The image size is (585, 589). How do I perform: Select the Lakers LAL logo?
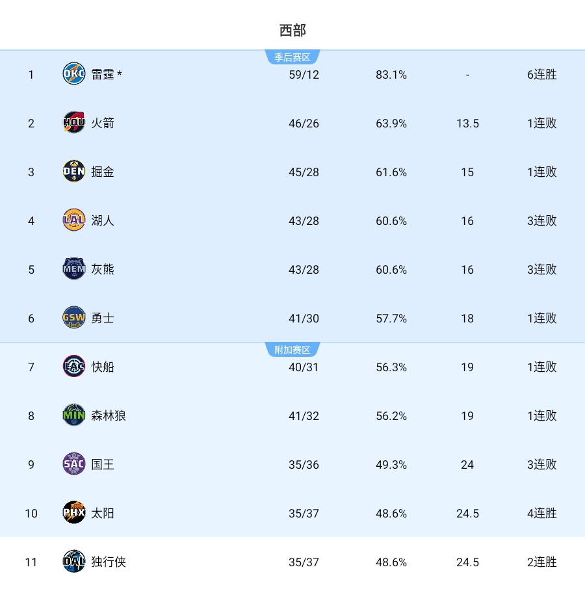coord(74,220)
